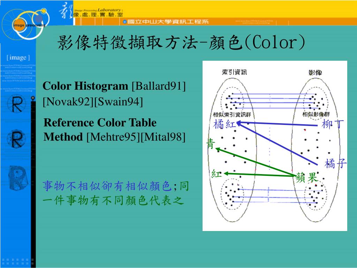This screenshot has height=268, width=357.
Task: Select the second shaded R icon in sidebar
Action: click(16, 139)
